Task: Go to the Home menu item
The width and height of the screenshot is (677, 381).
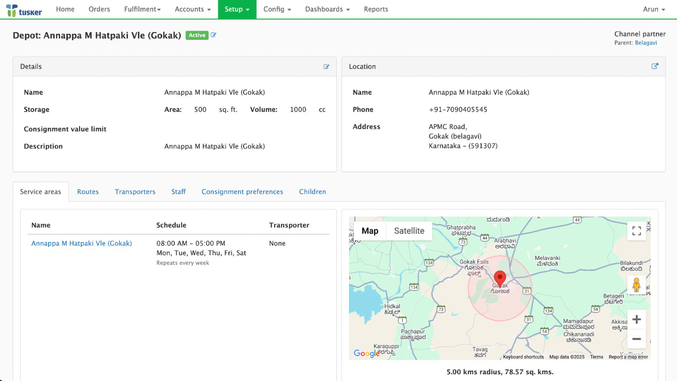Action: 65,9
